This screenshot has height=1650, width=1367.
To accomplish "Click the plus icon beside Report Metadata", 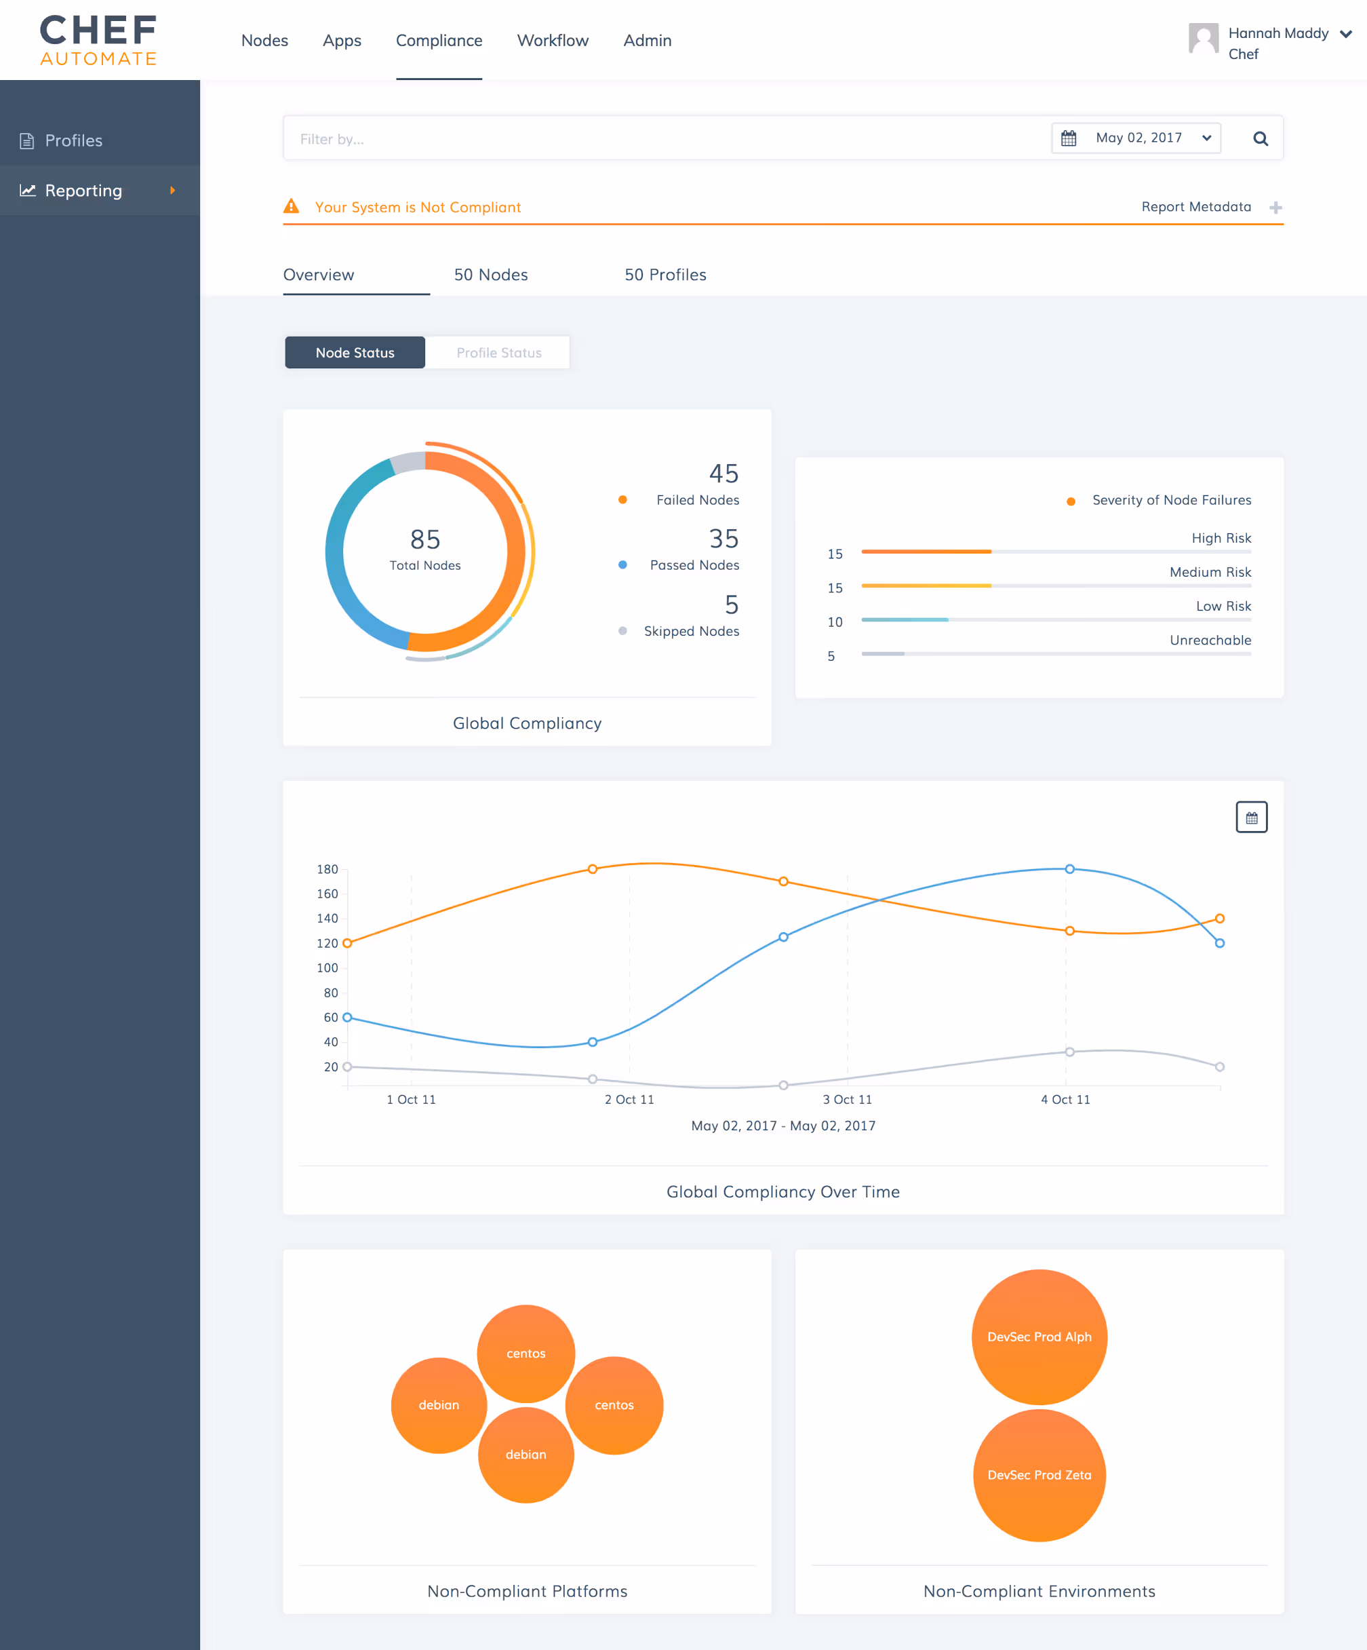I will 1276,208.
